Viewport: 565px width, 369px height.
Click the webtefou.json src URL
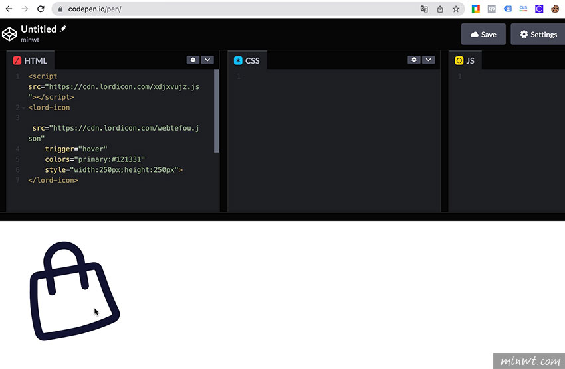tap(126, 128)
